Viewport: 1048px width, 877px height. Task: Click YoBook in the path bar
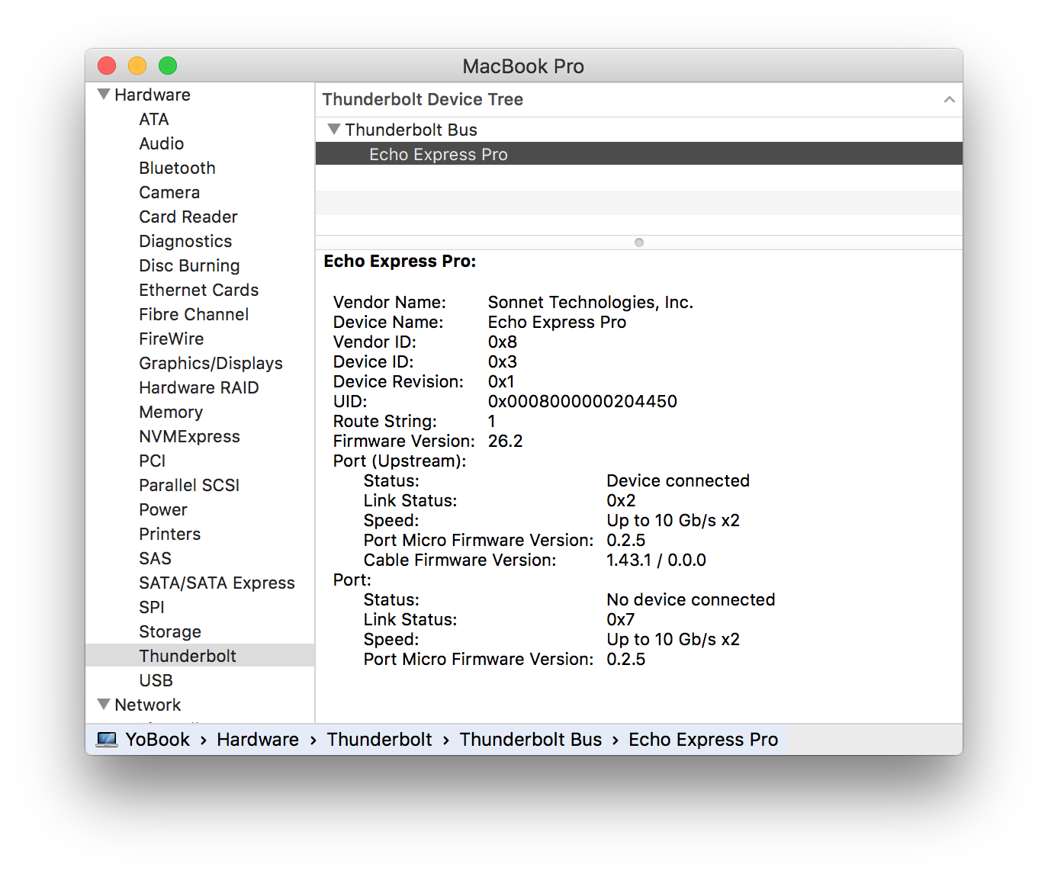click(158, 740)
